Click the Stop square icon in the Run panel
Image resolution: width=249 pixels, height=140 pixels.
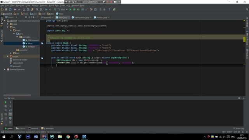[5, 106]
